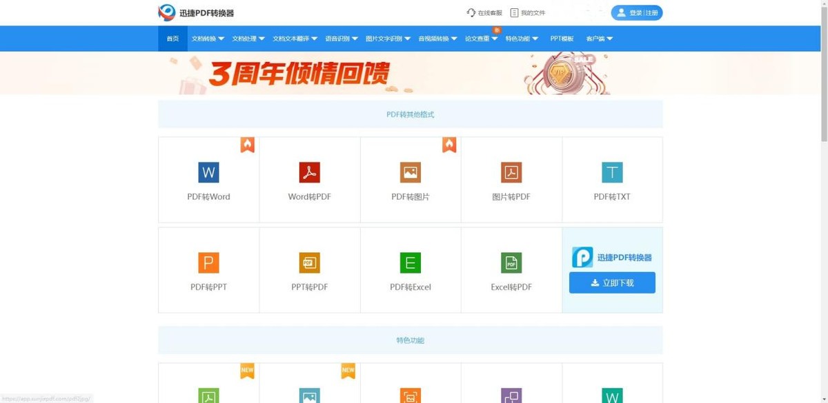Screen dimensions: 828x403
Task: Expand the 文档转换 dropdown menu
Action: (x=208, y=39)
